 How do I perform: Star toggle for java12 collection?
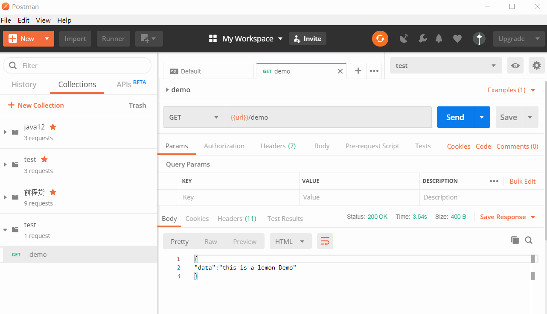[53, 127]
